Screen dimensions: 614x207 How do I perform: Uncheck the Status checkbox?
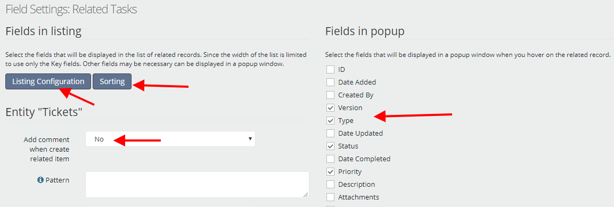(x=331, y=146)
